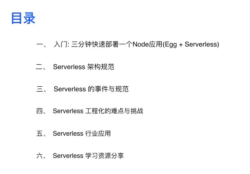Screen dimensions: 250x174
Task: Click Serverless 工程化的难点与挑战 text
Action: 98,111
